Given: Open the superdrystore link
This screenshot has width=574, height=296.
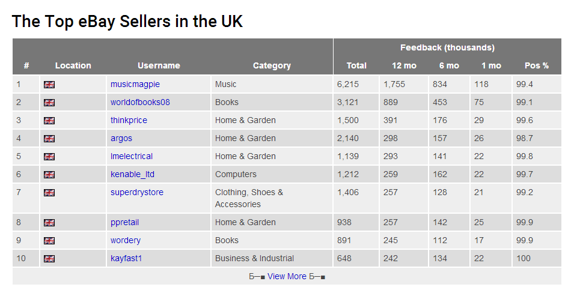Looking at the screenshot, I should [x=137, y=193].
